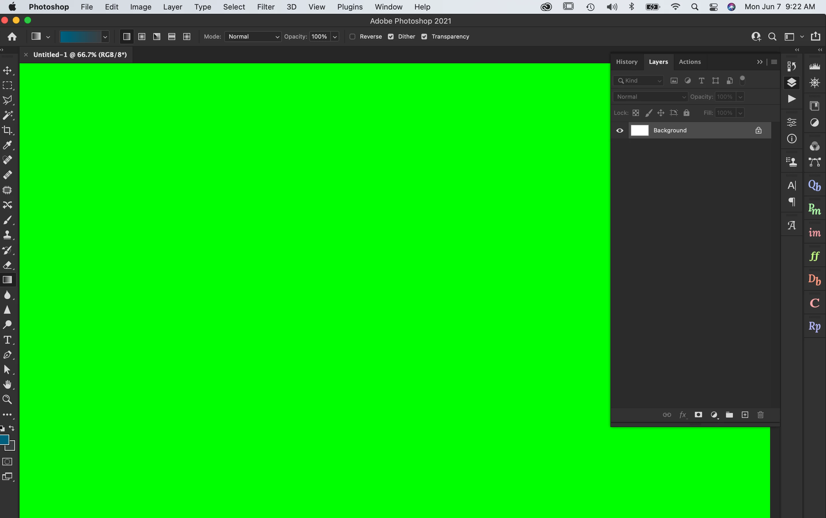Open the gradient Mode dropdown
This screenshot has width=826, height=518.
253,37
